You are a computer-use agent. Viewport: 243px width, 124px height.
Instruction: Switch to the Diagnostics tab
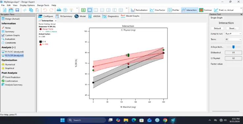point(111,16)
